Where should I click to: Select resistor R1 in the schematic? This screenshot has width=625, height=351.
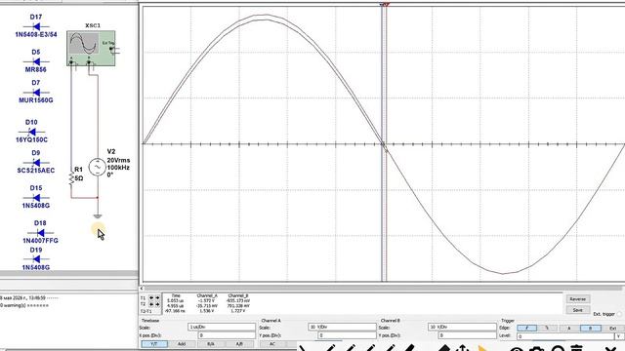(x=71, y=176)
